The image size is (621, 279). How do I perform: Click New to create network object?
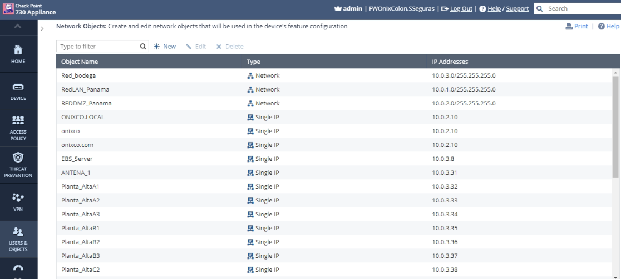point(165,47)
